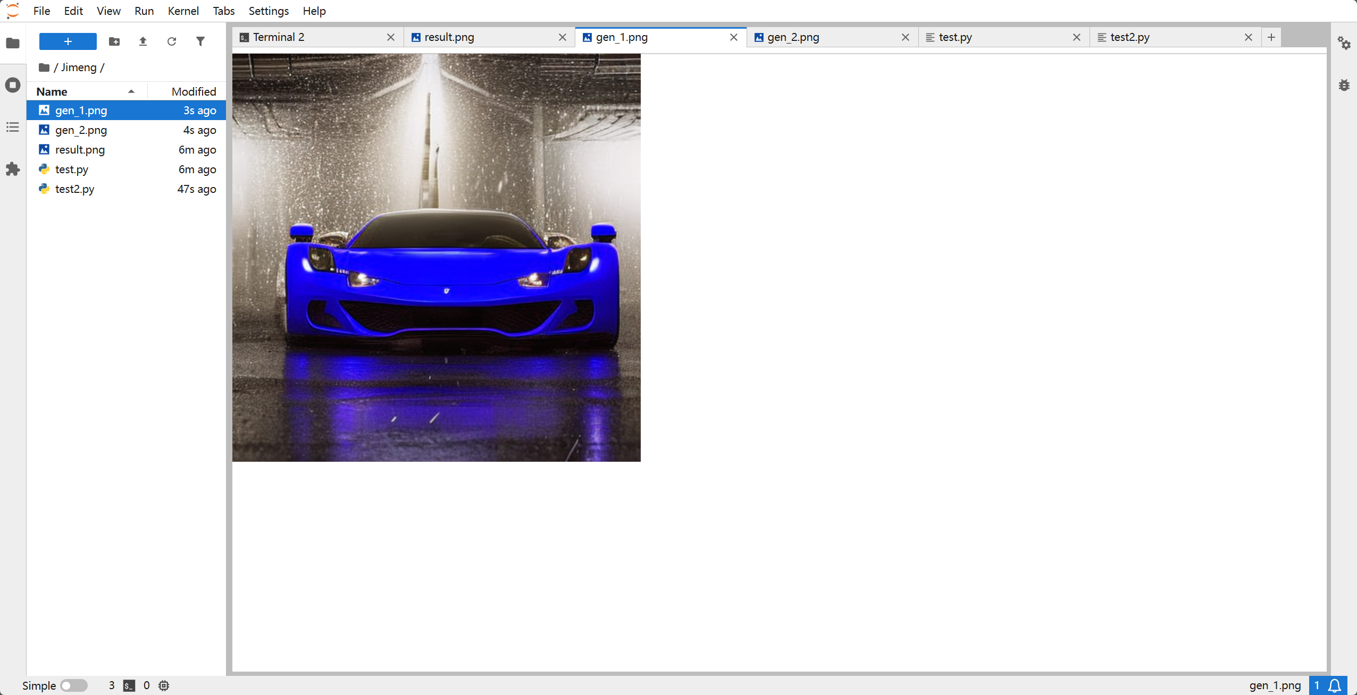Click the Upload Files icon
Image resolution: width=1357 pixels, height=695 pixels.
click(x=143, y=41)
